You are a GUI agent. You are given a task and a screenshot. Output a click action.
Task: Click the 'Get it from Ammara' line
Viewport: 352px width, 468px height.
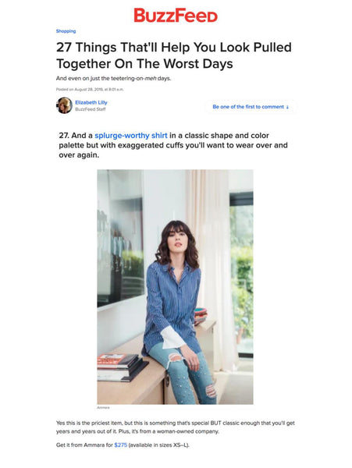(x=123, y=445)
